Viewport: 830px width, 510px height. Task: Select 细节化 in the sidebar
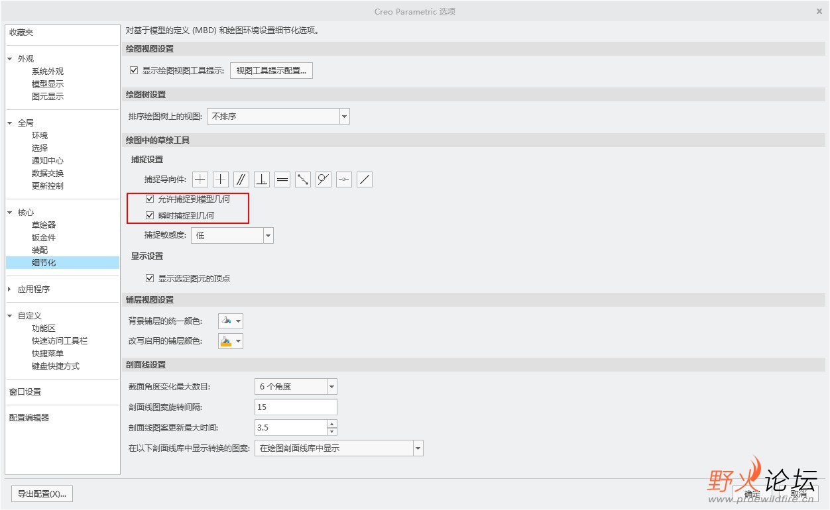[x=62, y=263]
